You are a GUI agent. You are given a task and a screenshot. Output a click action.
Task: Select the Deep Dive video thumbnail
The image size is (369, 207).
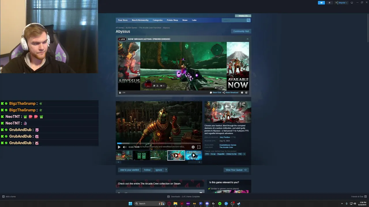tap(176, 155)
